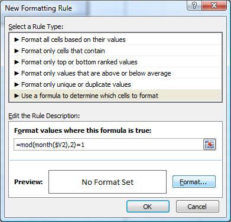Open the Format... button
The width and height of the screenshot is (231, 222).
point(194,182)
